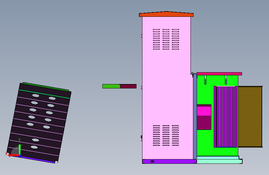Select the right bushing on the green housing

coord(226,79)
